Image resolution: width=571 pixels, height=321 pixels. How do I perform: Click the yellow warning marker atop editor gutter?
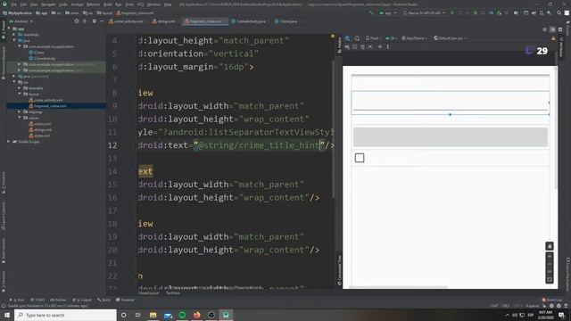tap(333, 36)
